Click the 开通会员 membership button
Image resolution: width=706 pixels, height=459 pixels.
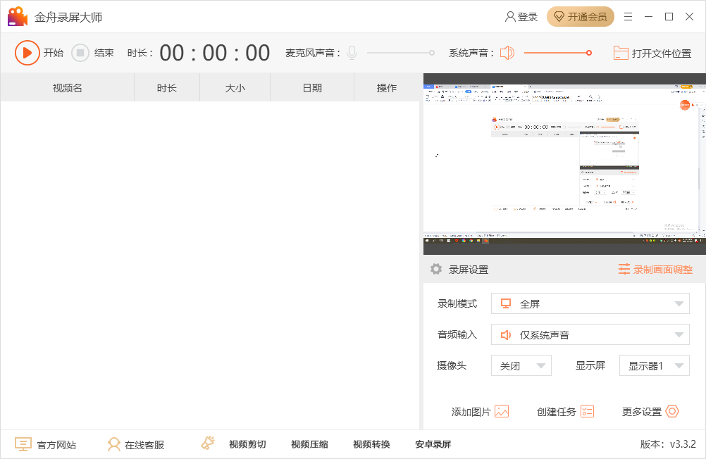pos(581,17)
